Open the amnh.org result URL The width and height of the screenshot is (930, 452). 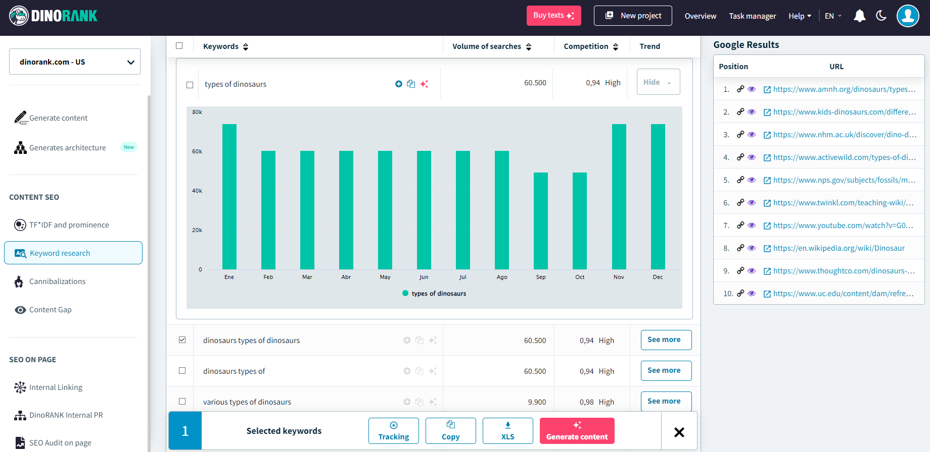[844, 89]
